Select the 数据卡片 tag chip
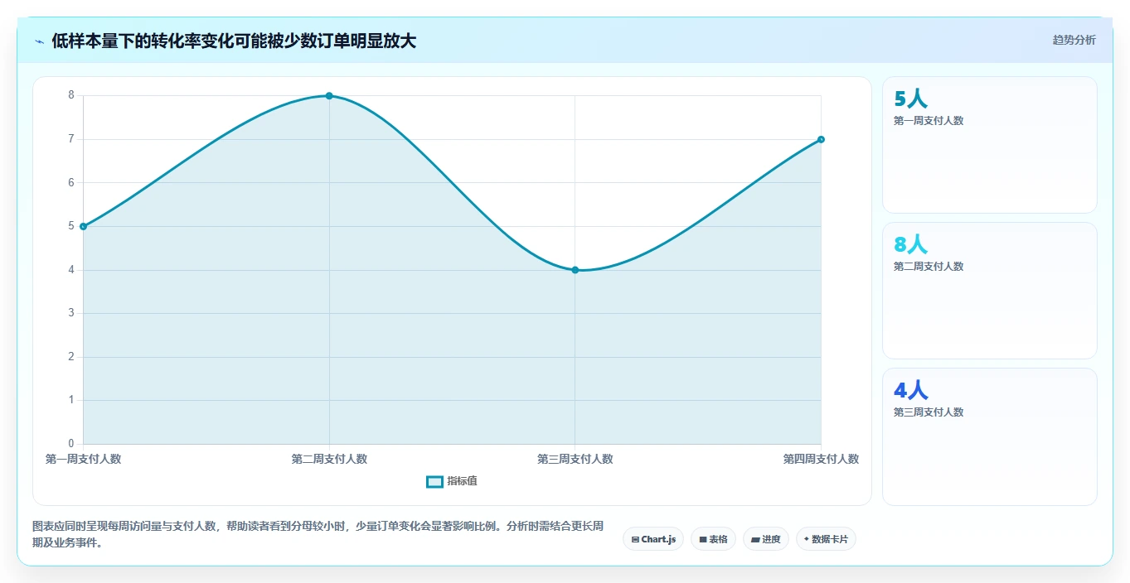The image size is (1130, 583). tap(826, 539)
